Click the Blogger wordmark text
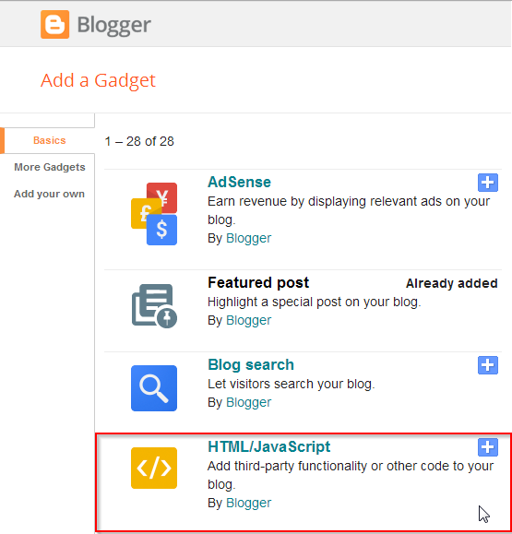Screen dimensions: 512x534 114,26
